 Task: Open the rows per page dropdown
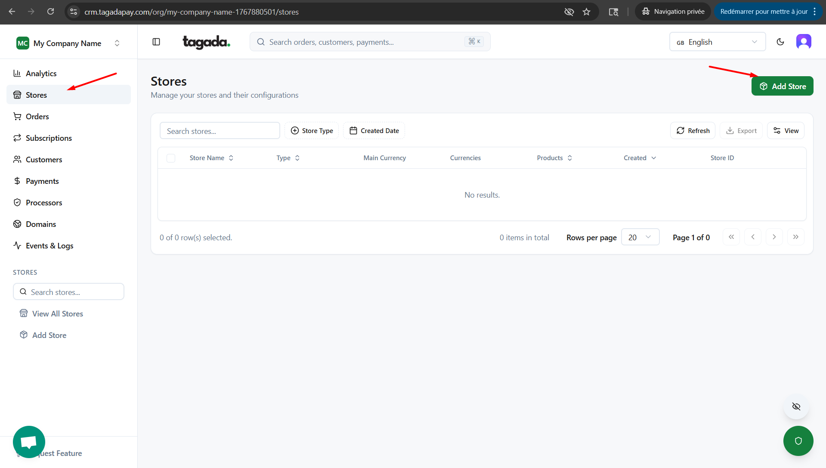(x=640, y=237)
